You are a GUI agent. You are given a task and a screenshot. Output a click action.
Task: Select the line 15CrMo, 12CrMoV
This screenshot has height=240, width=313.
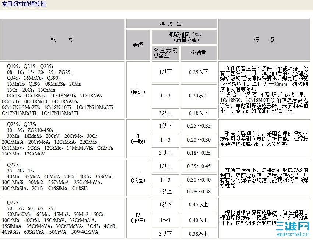pyautogui.click(x=23, y=154)
